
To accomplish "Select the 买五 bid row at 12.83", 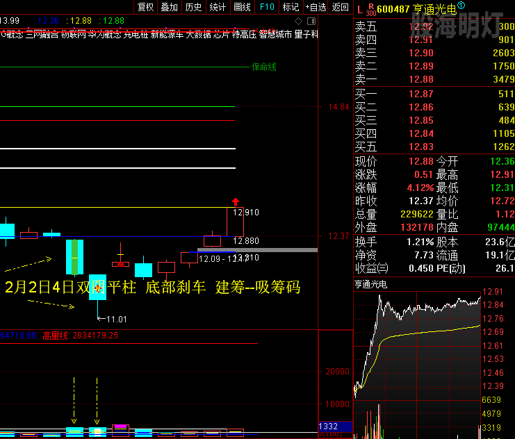I will (434, 147).
